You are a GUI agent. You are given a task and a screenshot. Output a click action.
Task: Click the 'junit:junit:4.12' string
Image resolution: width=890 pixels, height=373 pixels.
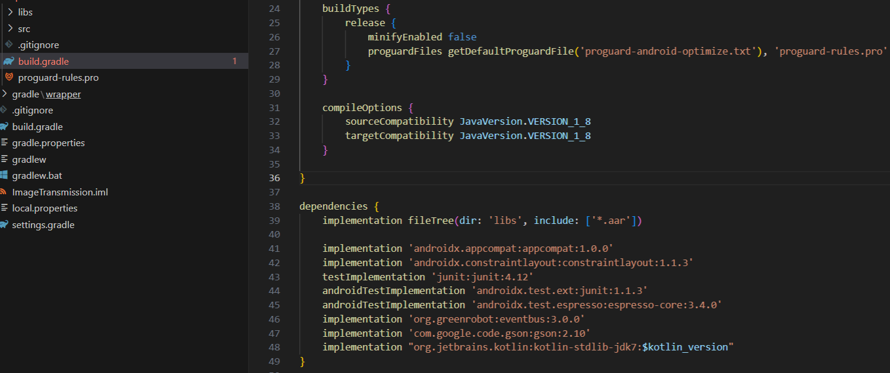click(x=482, y=277)
